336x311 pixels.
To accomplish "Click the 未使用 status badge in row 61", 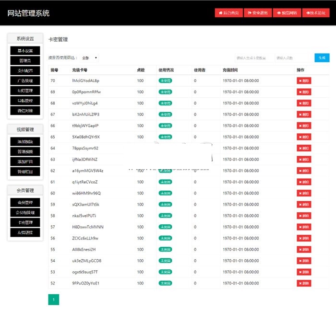I will click(x=165, y=182).
